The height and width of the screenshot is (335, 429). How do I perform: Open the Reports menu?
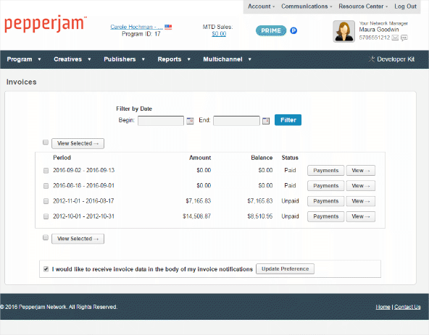tap(174, 59)
